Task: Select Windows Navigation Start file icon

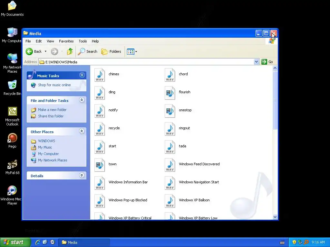Action: coord(170,183)
